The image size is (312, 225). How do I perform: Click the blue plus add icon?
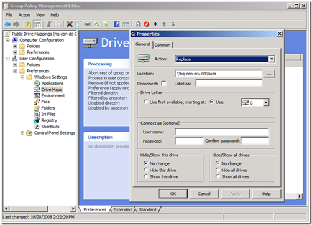(x=155, y=24)
